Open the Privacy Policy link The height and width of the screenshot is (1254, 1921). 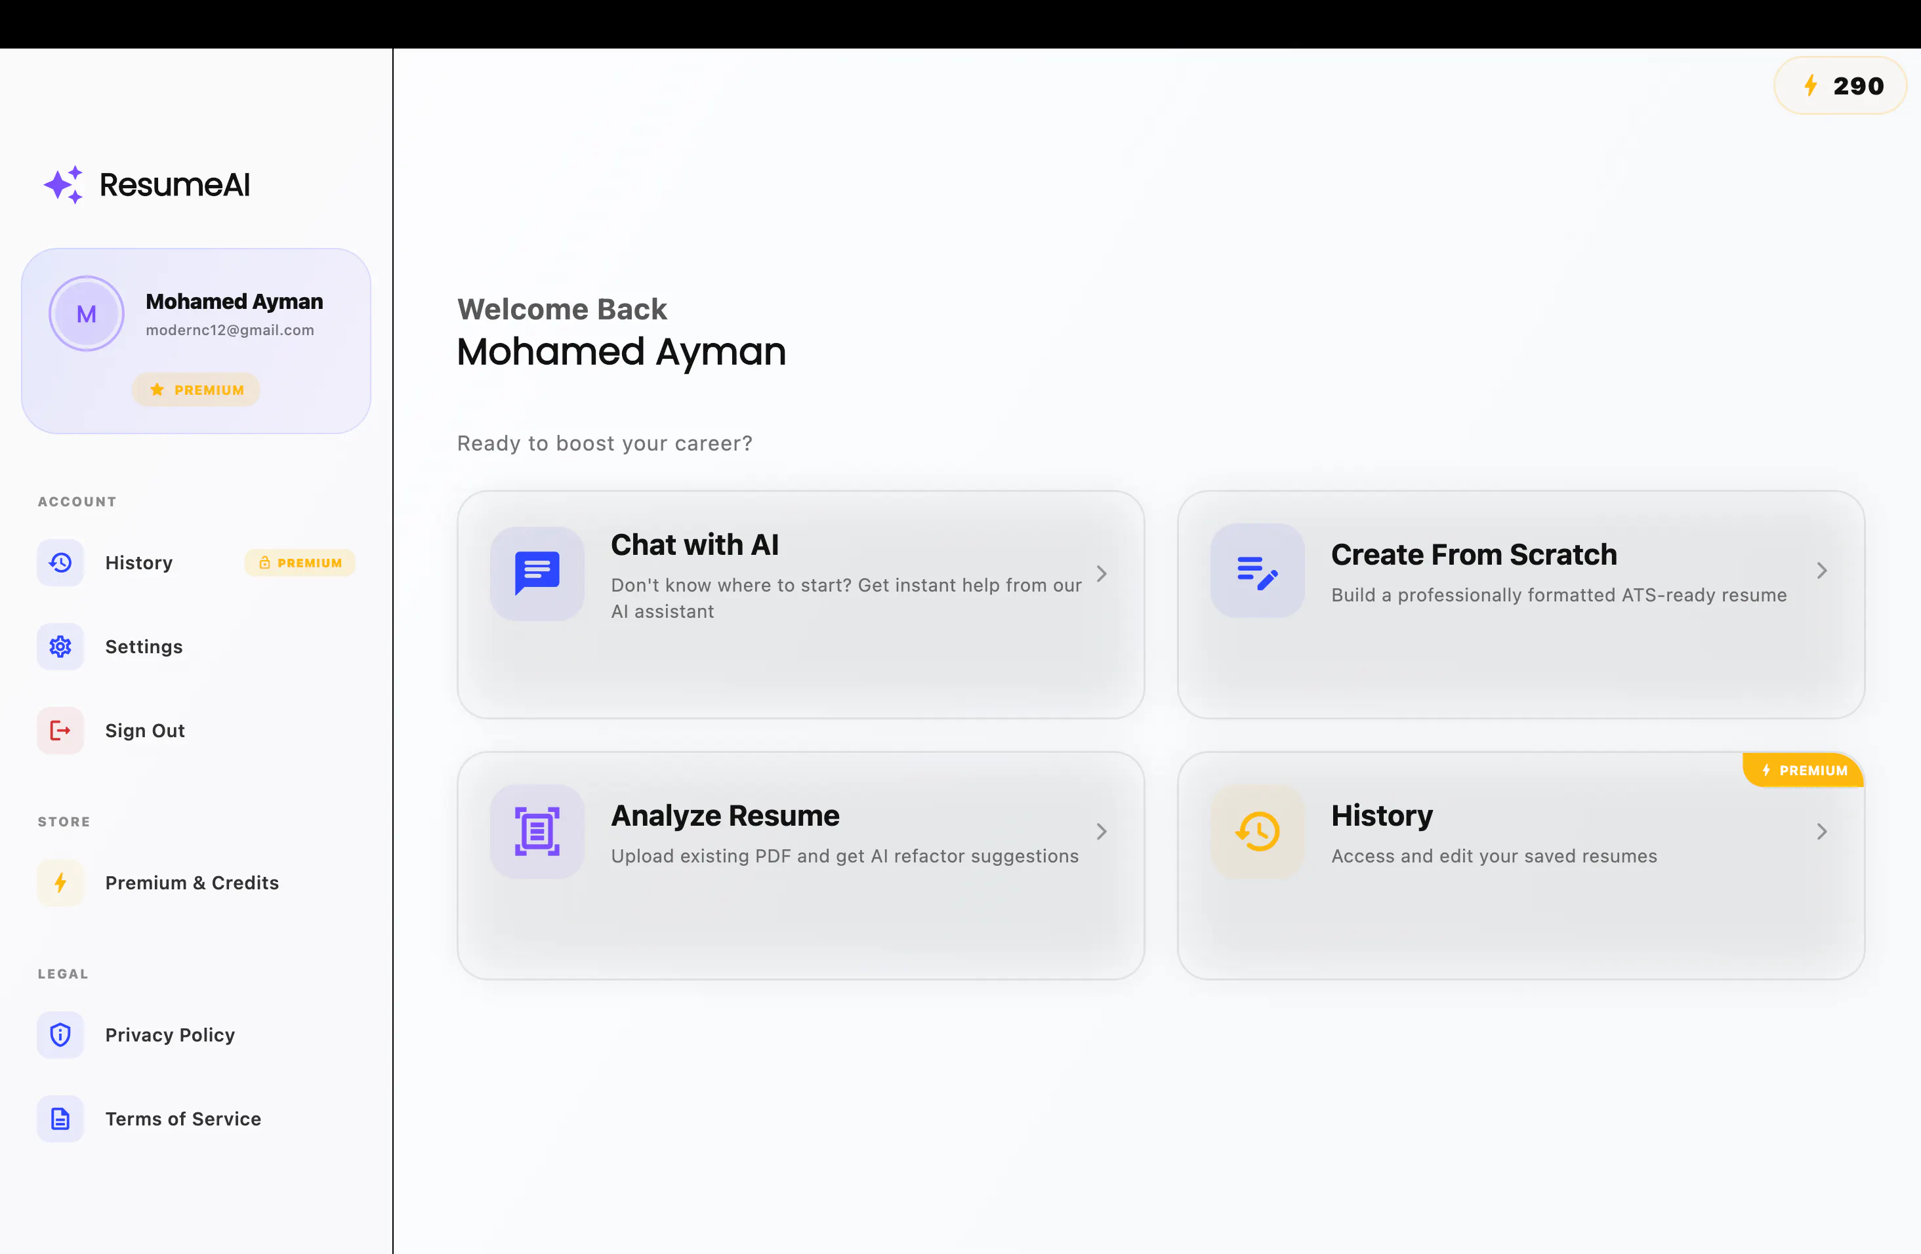(196, 1034)
